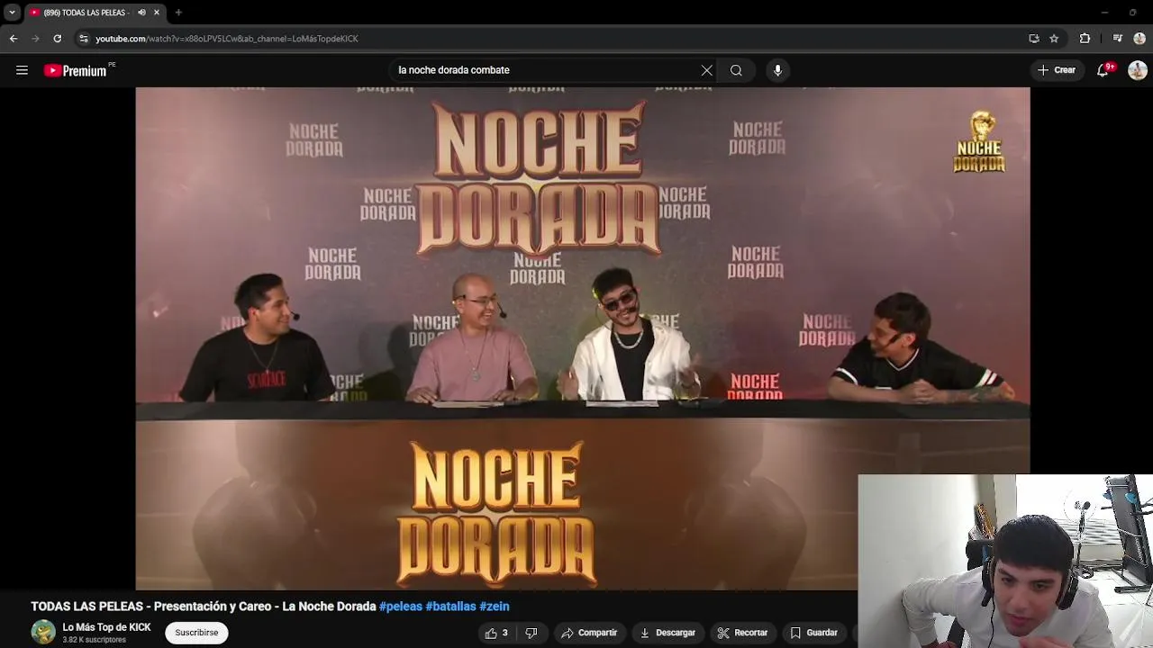
Task: Open the #batallas hashtag
Action: 450,607
